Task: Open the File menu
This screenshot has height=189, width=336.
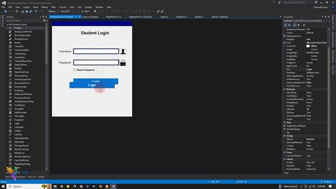Action: (3, 7)
